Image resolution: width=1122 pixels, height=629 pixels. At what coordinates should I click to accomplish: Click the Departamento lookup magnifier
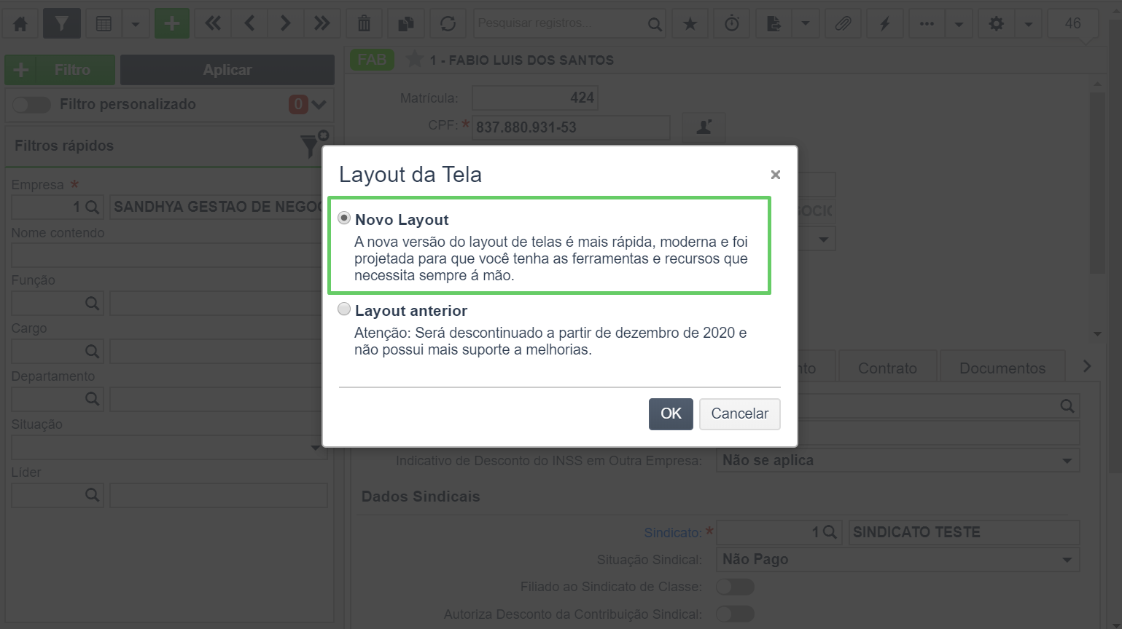pyautogui.click(x=92, y=399)
